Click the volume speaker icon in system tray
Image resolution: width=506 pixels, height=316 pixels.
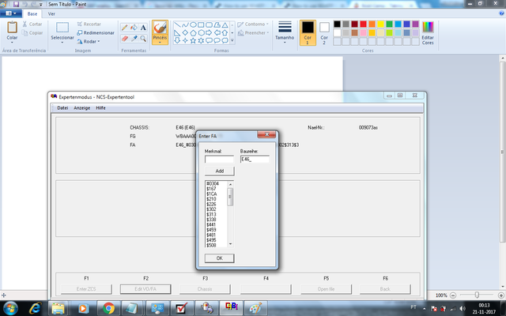463,309
